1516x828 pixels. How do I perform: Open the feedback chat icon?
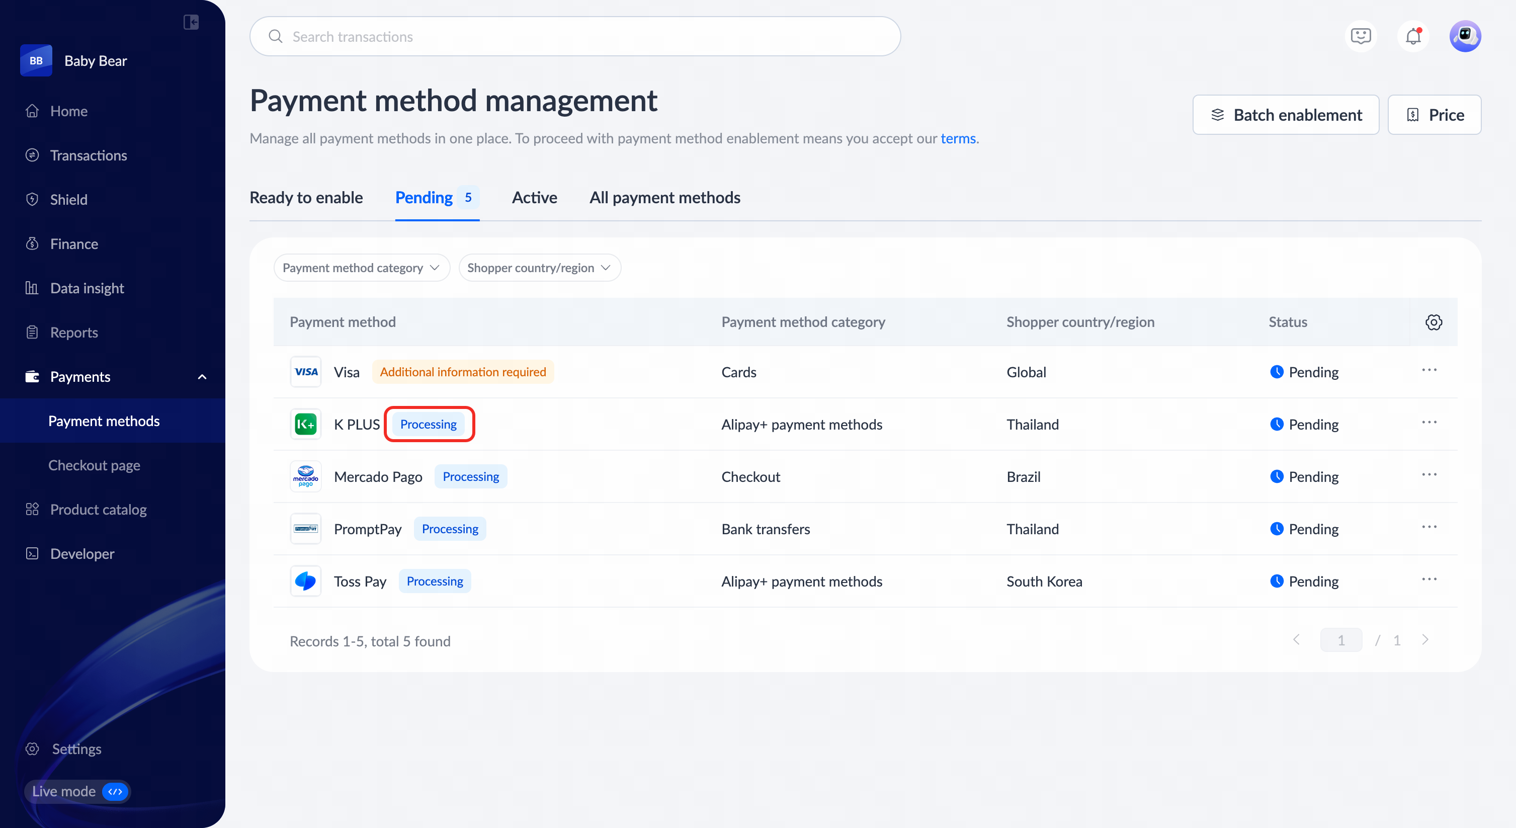click(x=1361, y=37)
